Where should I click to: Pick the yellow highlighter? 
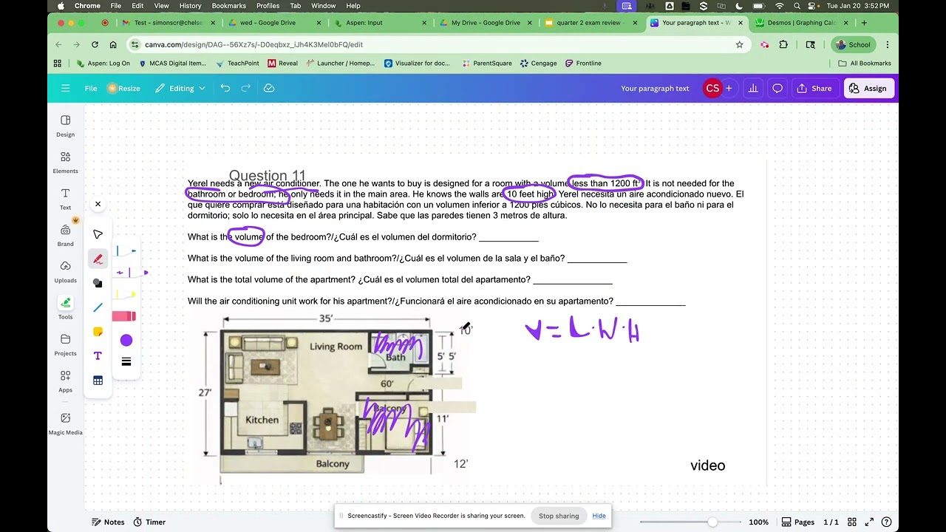coord(126,295)
